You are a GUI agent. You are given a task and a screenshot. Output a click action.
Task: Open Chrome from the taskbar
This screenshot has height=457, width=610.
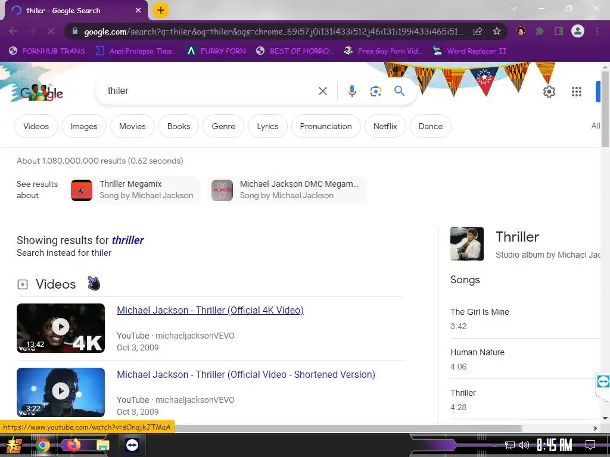(x=43, y=445)
